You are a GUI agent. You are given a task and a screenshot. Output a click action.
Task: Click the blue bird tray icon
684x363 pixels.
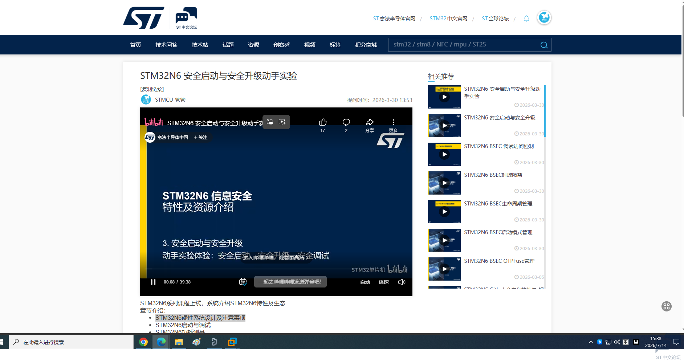[600, 342]
